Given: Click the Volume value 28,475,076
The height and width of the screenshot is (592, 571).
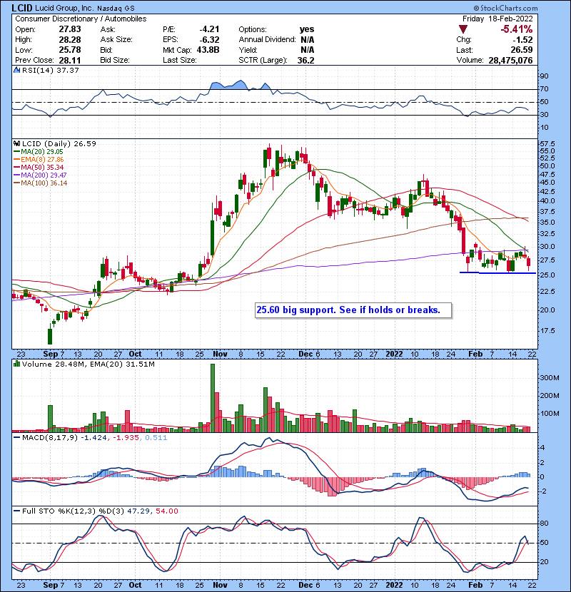Looking at the screenshot, I should pyautogui.click(x=510, y=60).
